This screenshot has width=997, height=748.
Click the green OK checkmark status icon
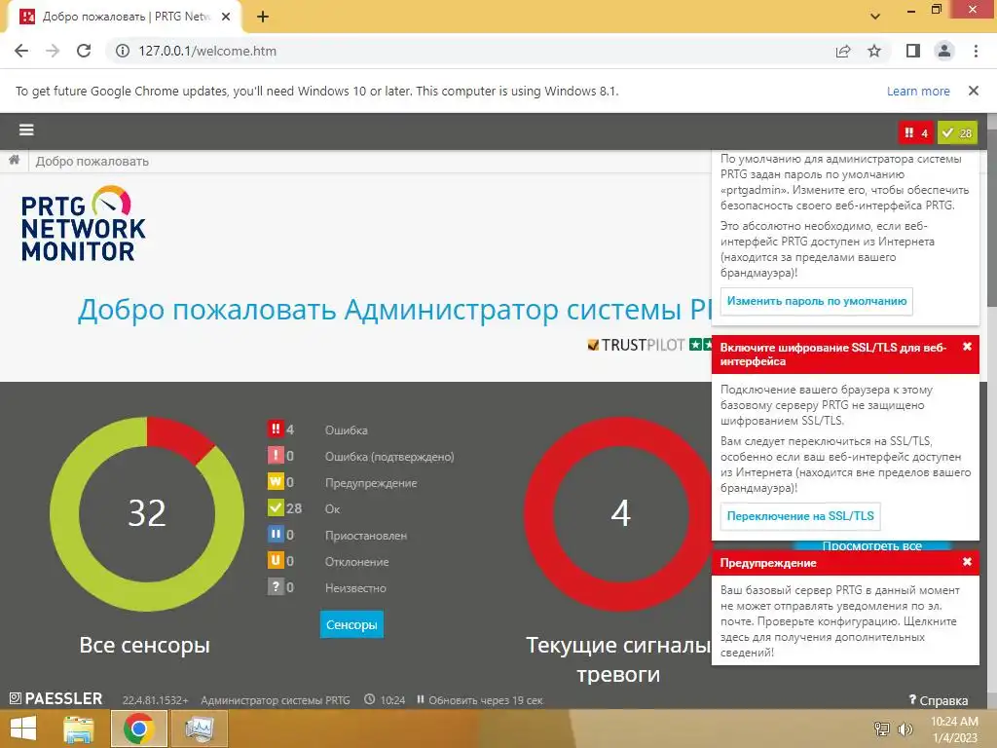[276, 507]
